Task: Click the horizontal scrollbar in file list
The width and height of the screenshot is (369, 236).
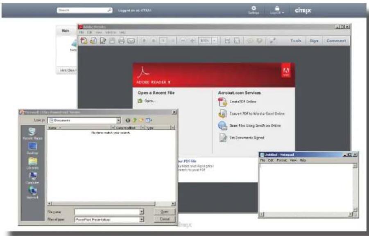Action: (111, 204)
